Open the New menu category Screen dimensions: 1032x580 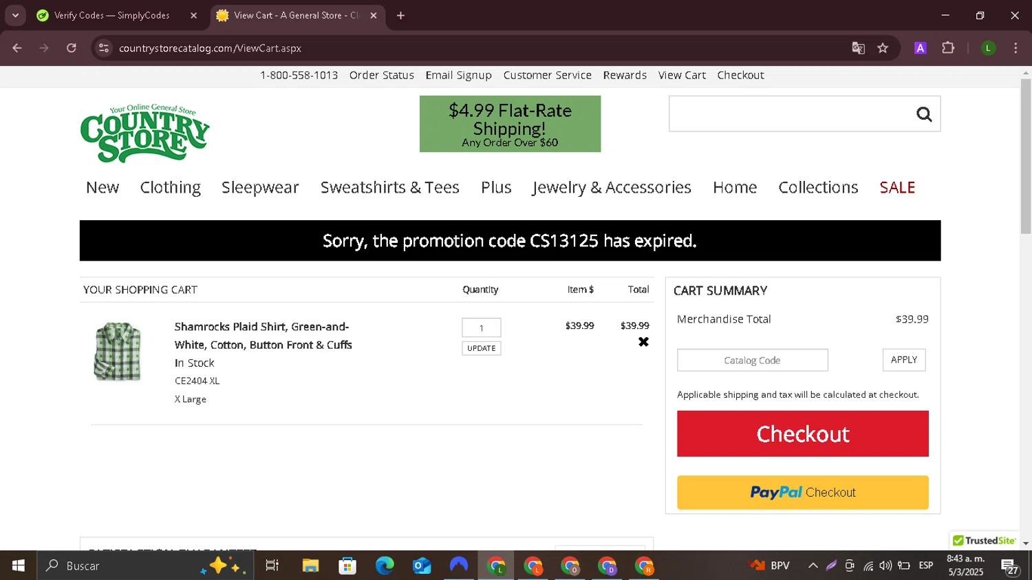(103, 187)
